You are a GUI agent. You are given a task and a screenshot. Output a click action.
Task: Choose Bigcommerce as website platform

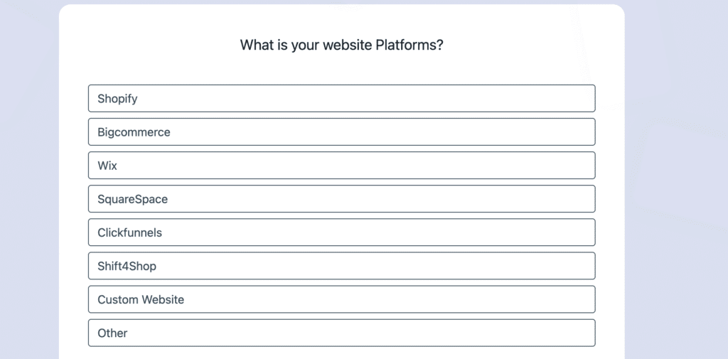pyautogui.click(x=341, y=132)
